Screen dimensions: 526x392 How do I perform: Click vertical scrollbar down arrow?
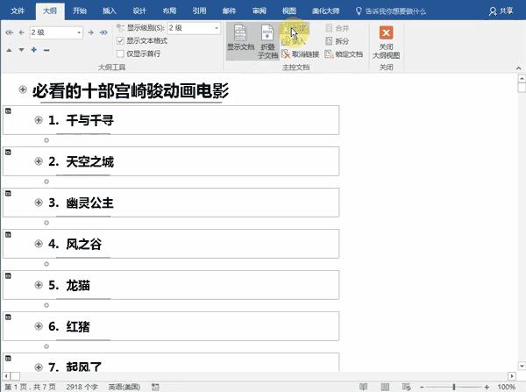pos(522,366)
